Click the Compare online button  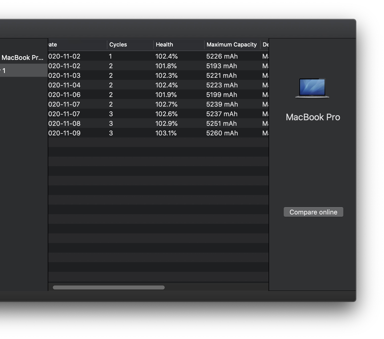point(313,212)
